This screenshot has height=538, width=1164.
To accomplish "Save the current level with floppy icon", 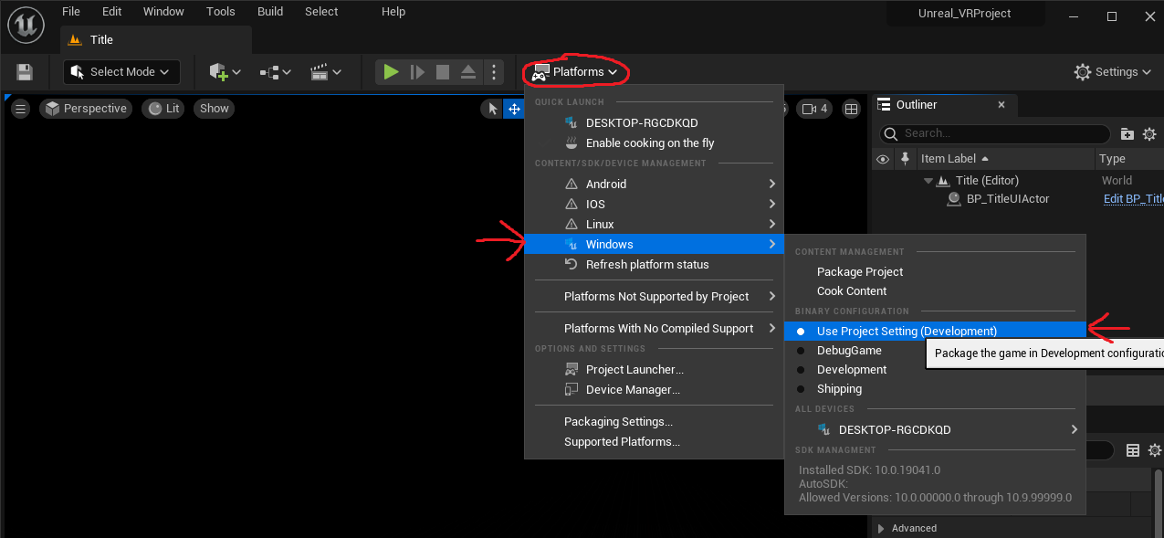I will tap(25, 72).
